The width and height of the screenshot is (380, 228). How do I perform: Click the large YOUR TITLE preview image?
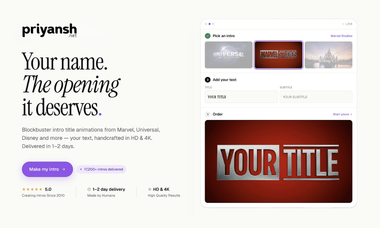pyautogui.click(x=279, y=161)
